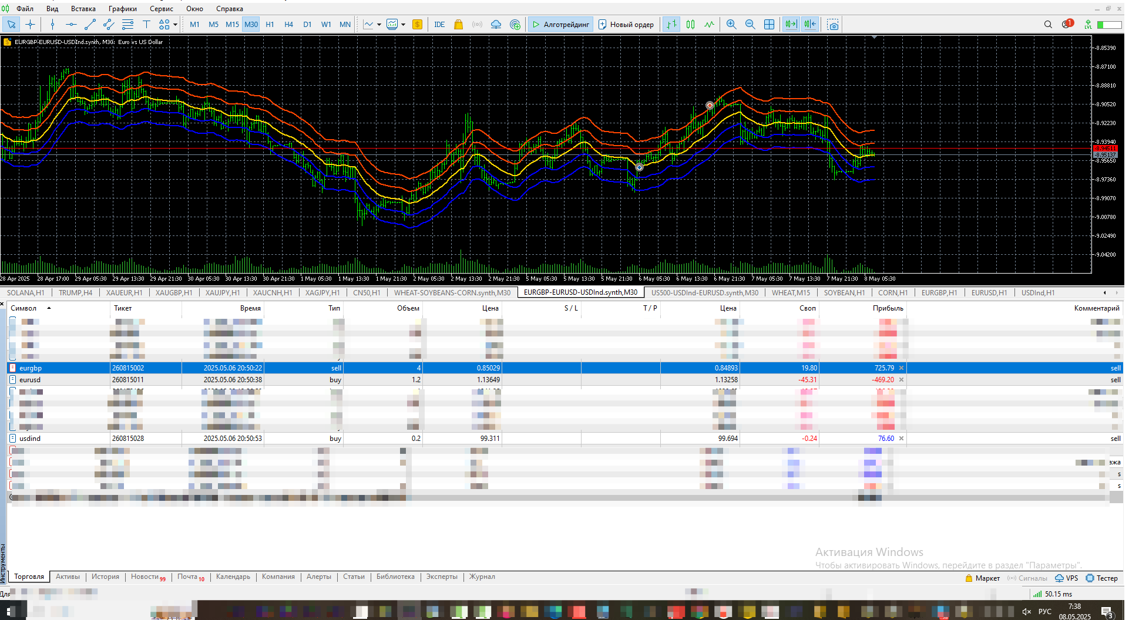Switch to the История tab
This screenshot has width=1139, height=620.
[x=105, y=577]
